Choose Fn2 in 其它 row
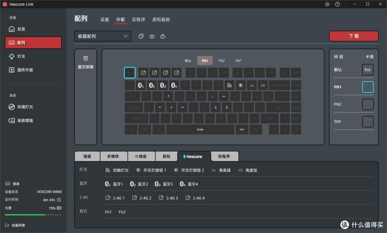 point(122,212)
